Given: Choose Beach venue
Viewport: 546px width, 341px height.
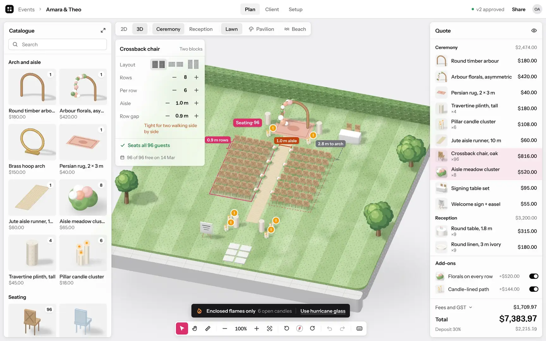Looking at the screenshot, I should click(295, 29).
